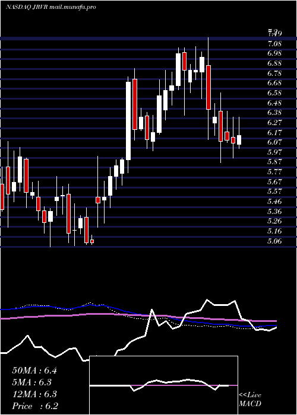Screen dimensions: 297x415
Task: Select the 6.27 price axis label
Action: pyautogui.click(x=274, y=123)
